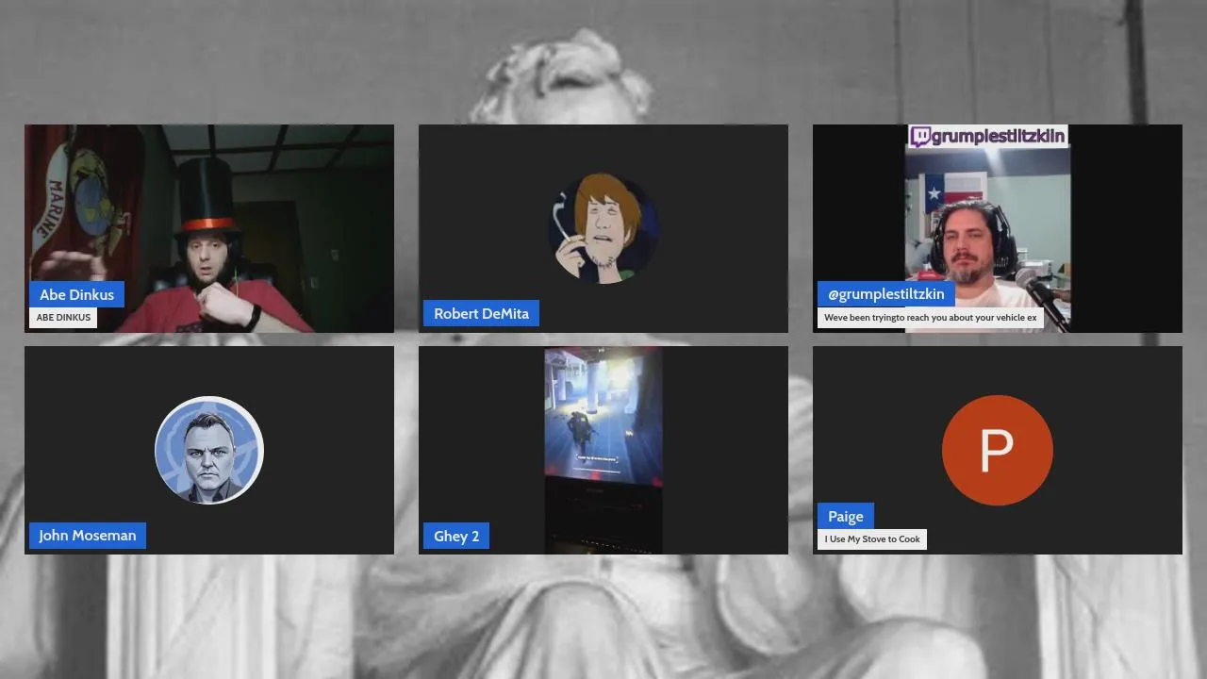Click the blue 'Paige' name tag
This screenshot has height=679, width=1207.
pyautogui.click(x=846, y=516)
